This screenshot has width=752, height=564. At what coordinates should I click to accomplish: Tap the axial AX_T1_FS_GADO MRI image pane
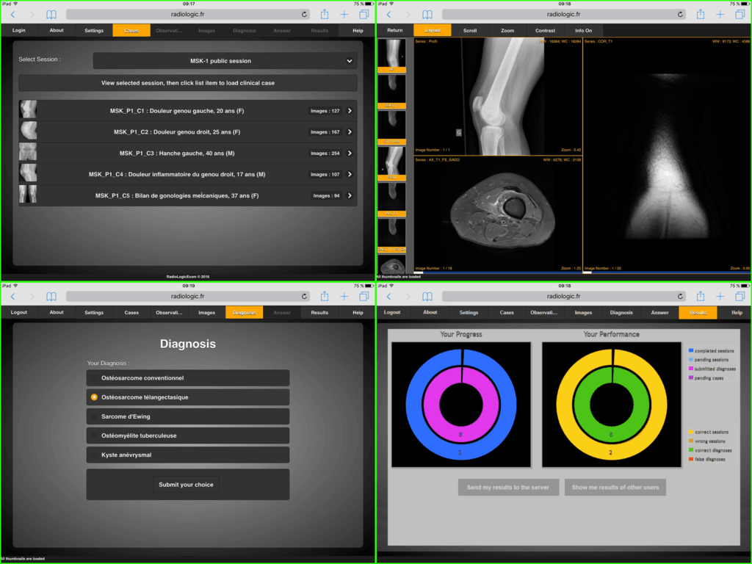[x=497, y=213]
